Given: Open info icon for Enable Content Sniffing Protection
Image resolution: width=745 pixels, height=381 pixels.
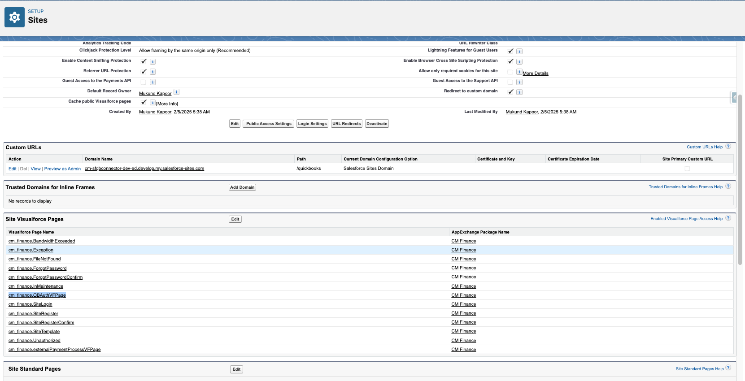Looking at the screenshot, I should click(152, 62).
